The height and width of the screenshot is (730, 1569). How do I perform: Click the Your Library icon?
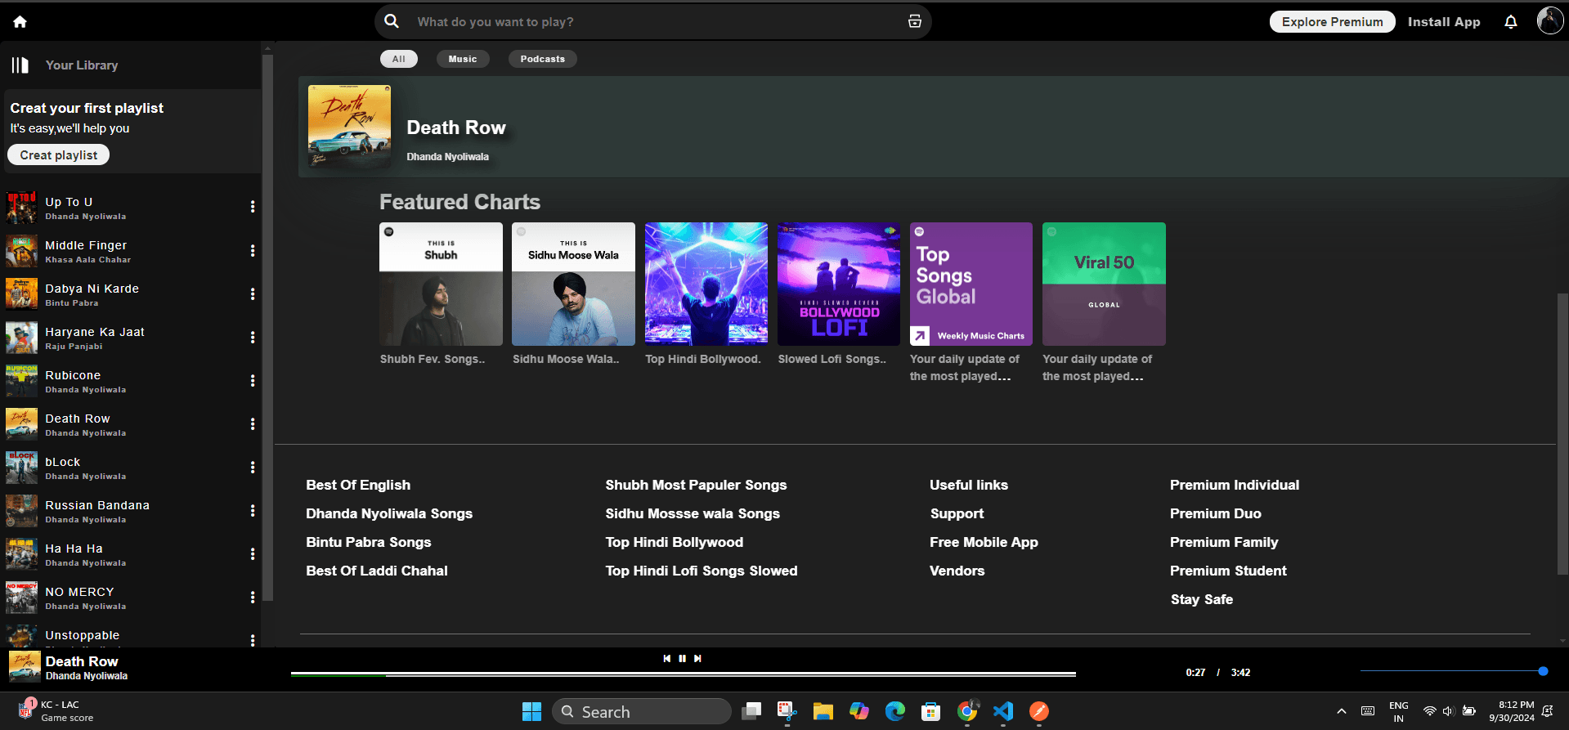[x=20, y=65]
